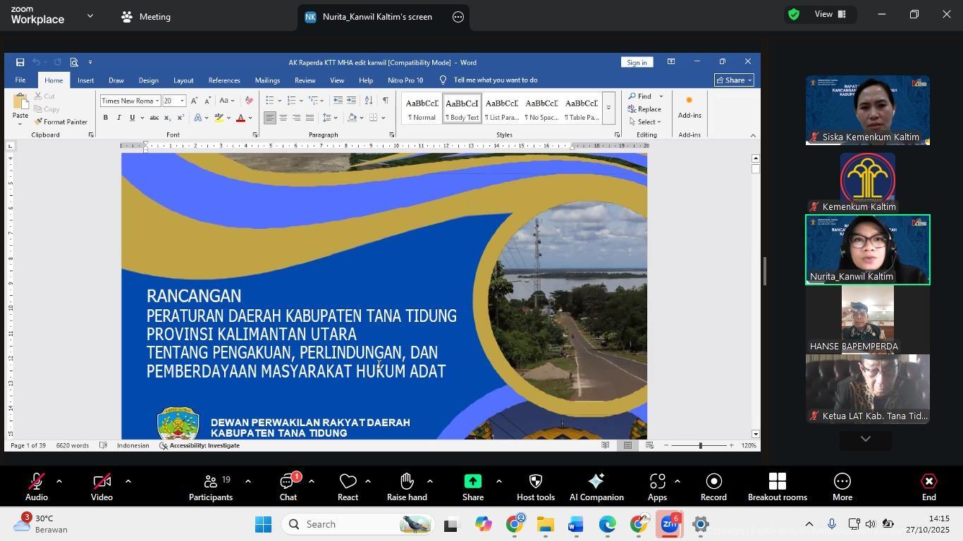This screenshot has width=963, height=541.
Task: Expand more participant videos chevron
Action: [866, 439]
